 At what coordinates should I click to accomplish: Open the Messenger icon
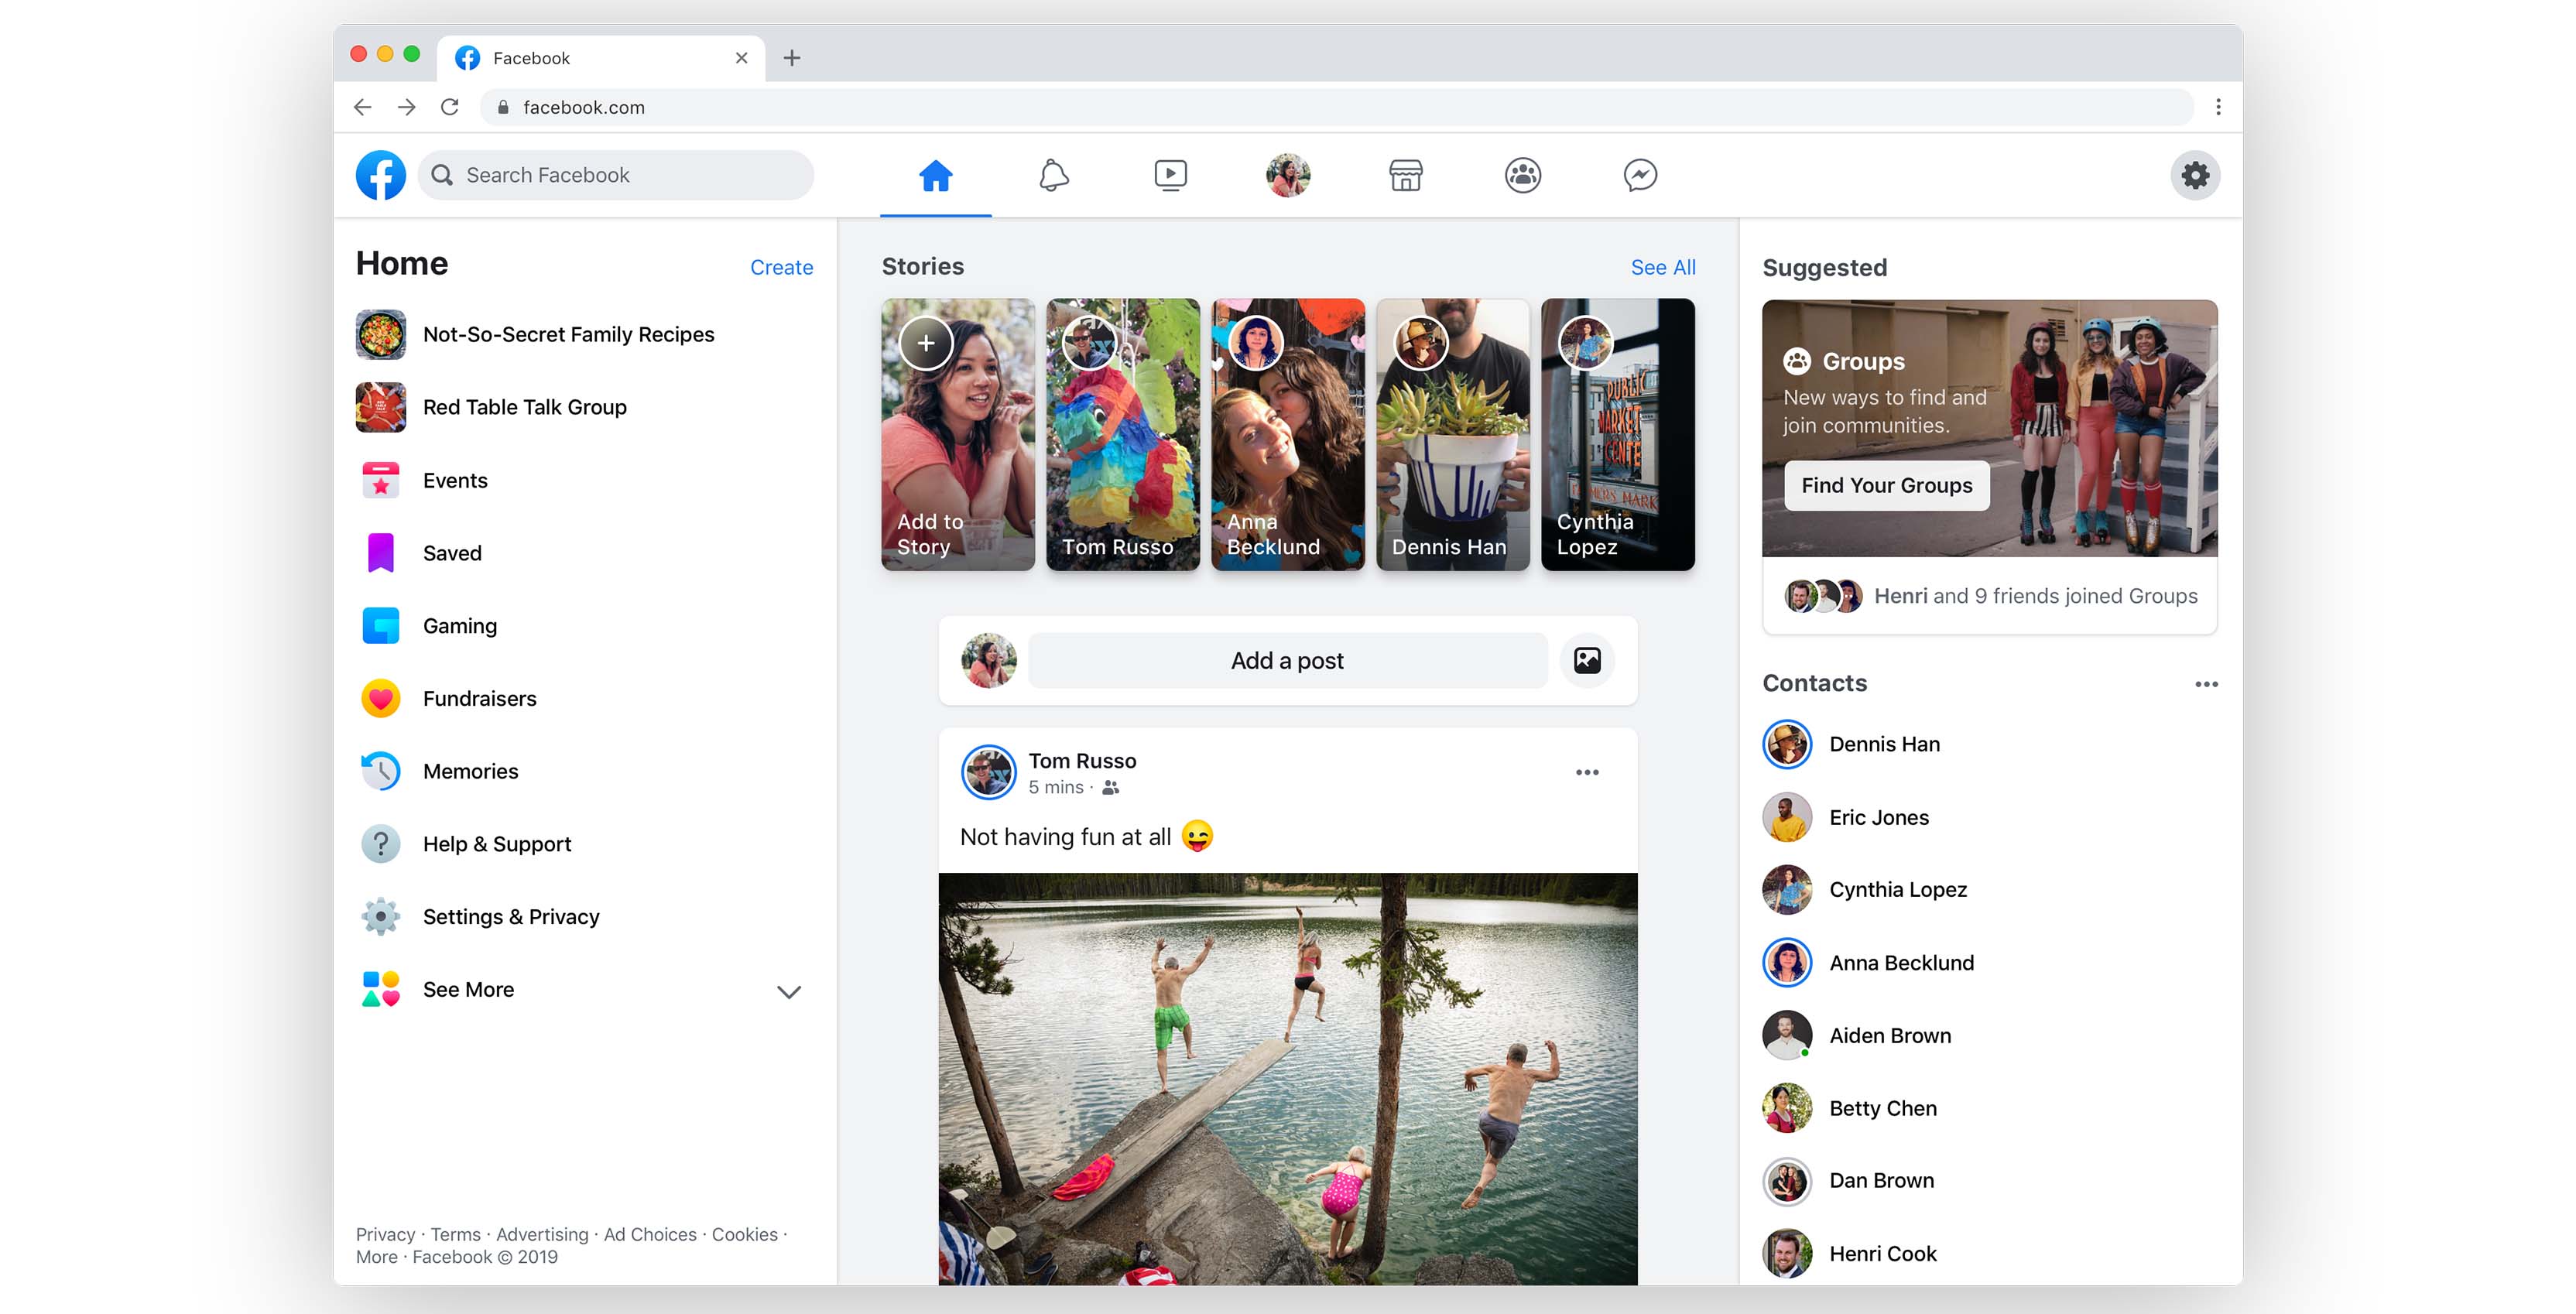[1640, 176]
